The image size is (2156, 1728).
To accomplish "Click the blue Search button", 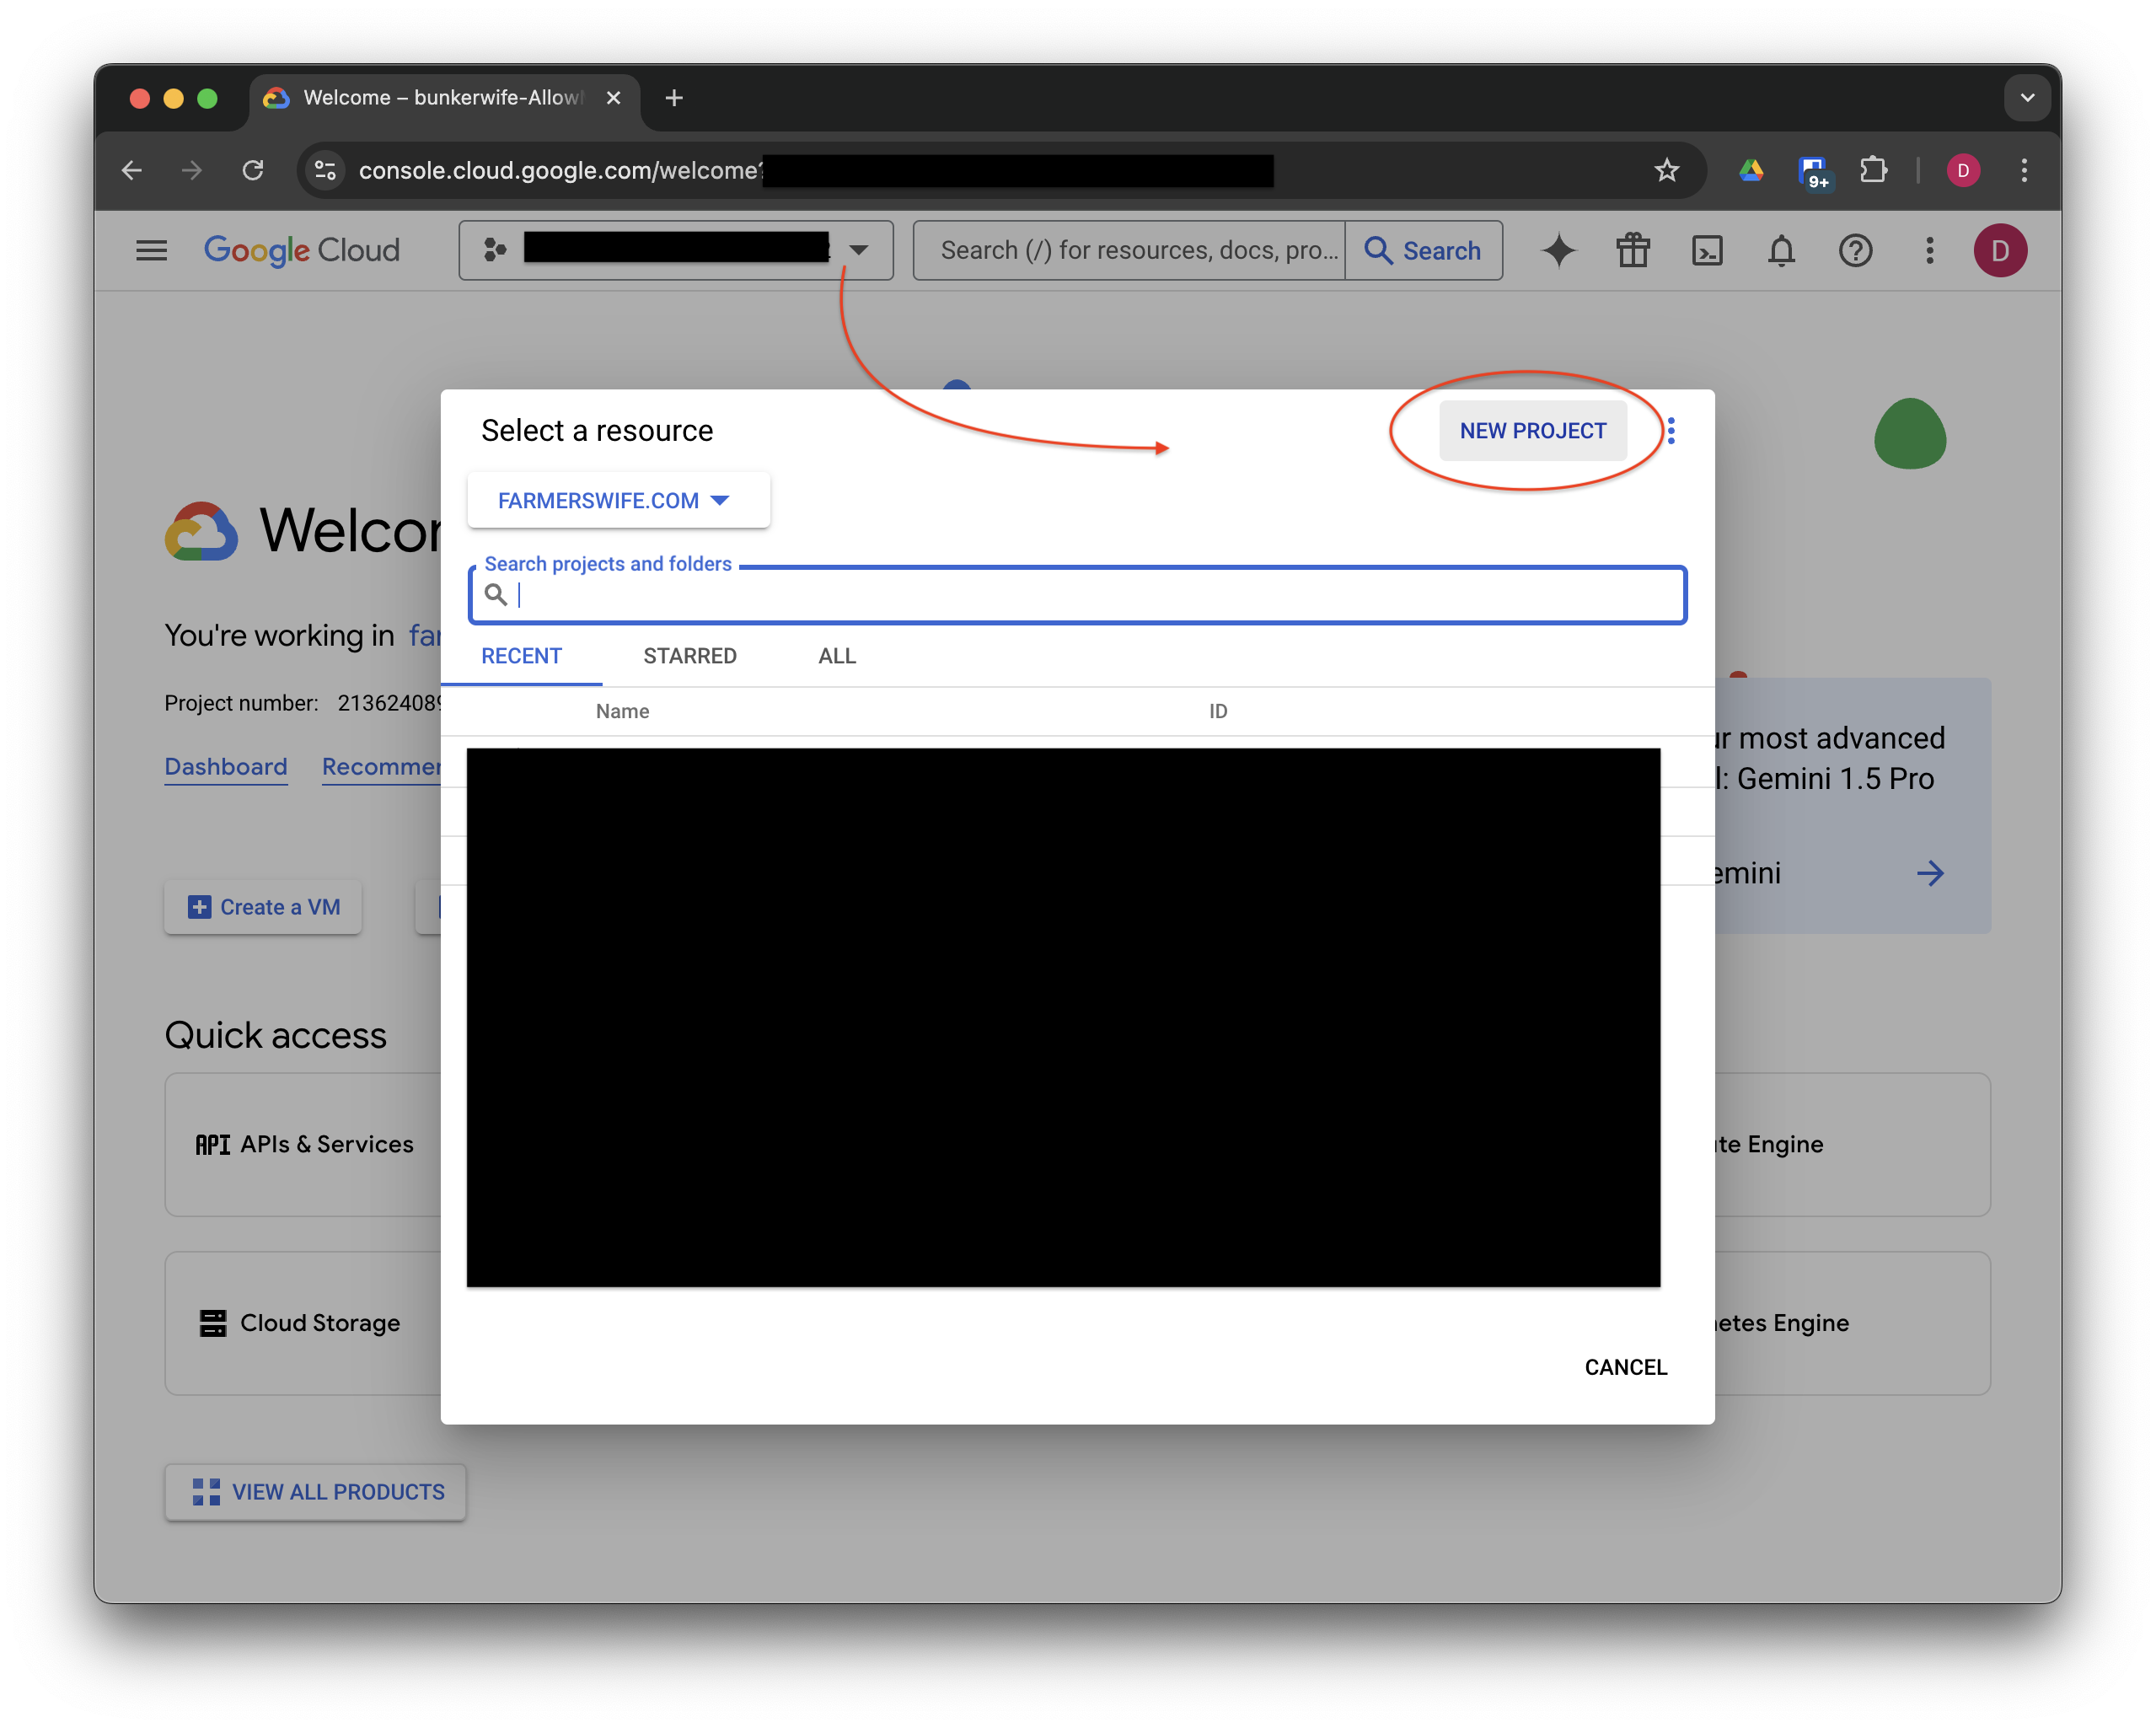I will 1423,250.
